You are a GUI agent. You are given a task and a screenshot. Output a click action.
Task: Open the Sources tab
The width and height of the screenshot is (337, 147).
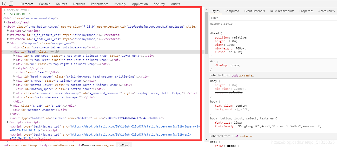click(62, 4)
